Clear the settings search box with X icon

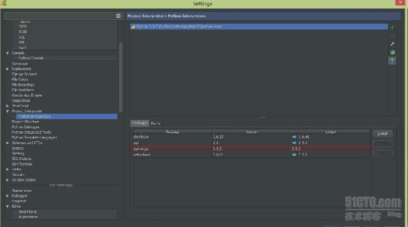[118, 16]
